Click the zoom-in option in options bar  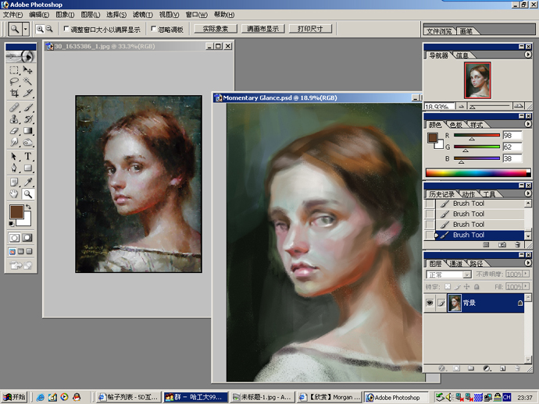pos(40,29)
